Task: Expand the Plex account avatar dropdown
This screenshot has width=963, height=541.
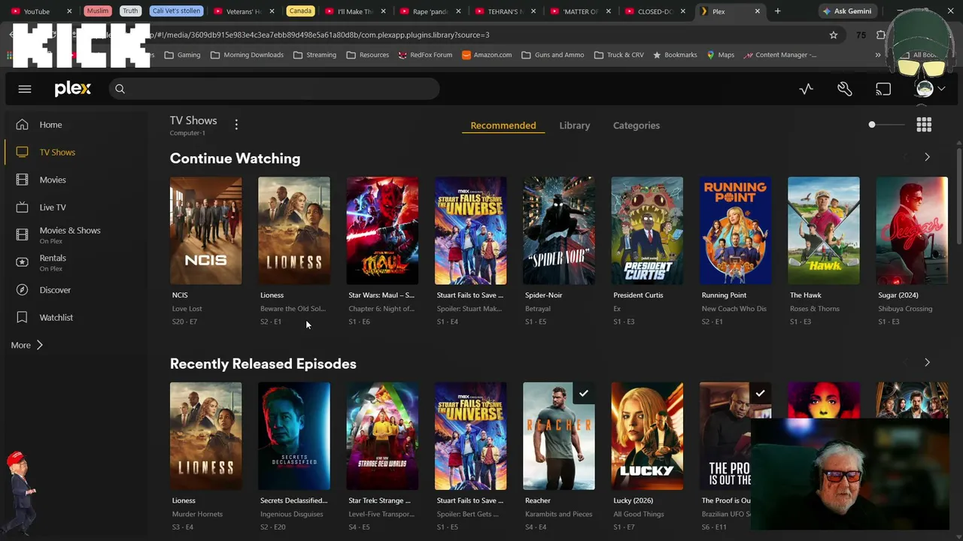Action: pyautogui.click(x=930, y=89)
